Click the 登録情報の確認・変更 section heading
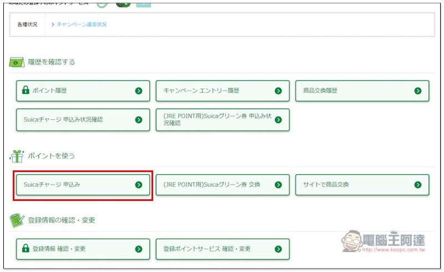 (62, 220)
